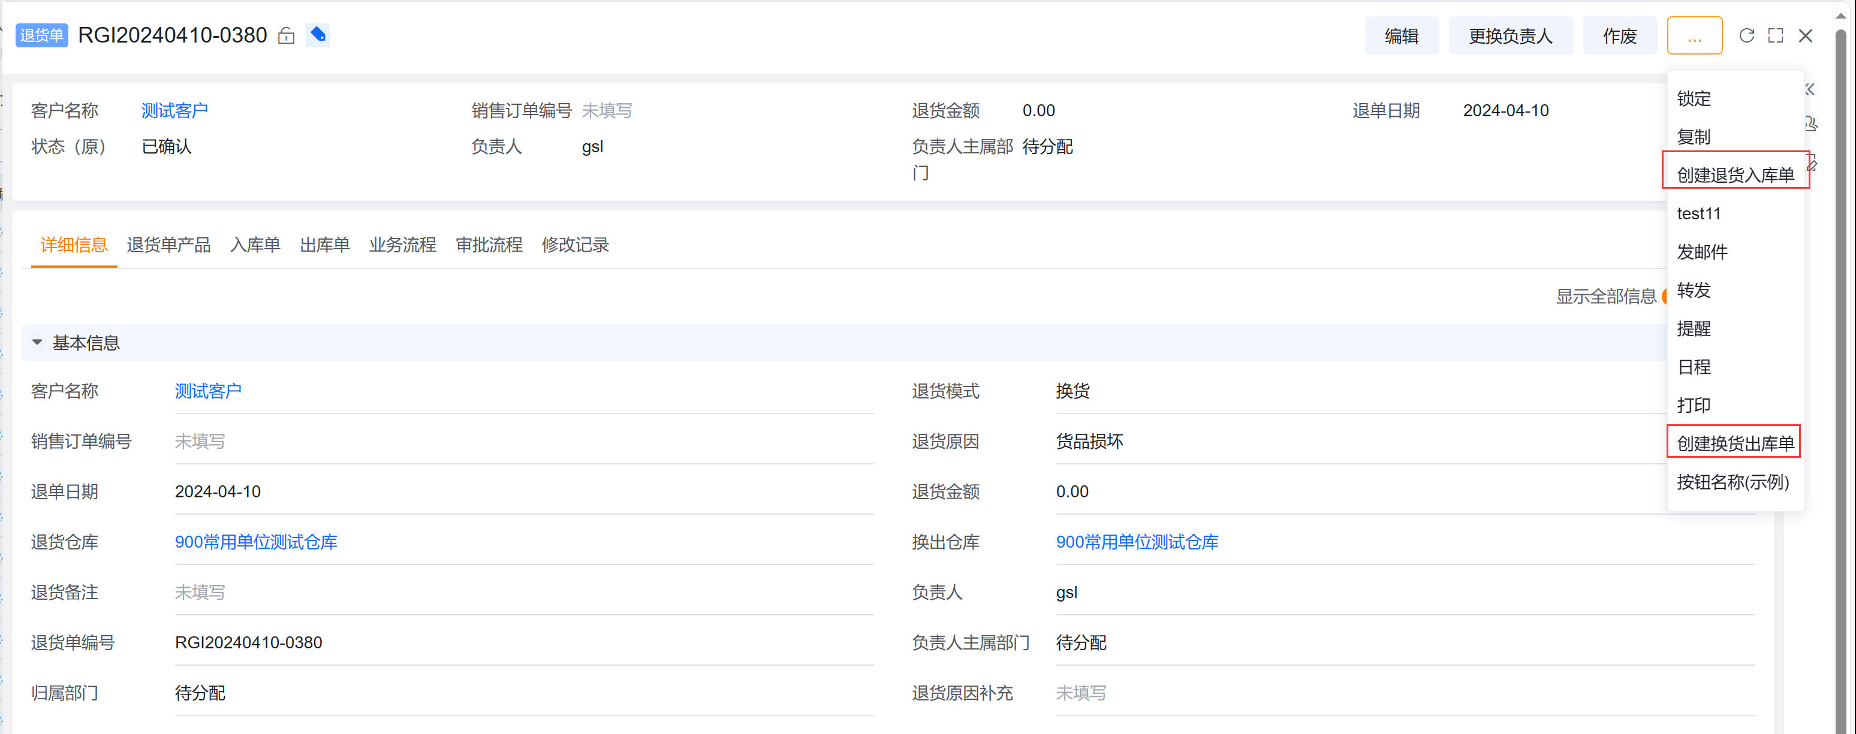Switch to the 业务流程 tab

pyautogui.click(x=403, y=245)
